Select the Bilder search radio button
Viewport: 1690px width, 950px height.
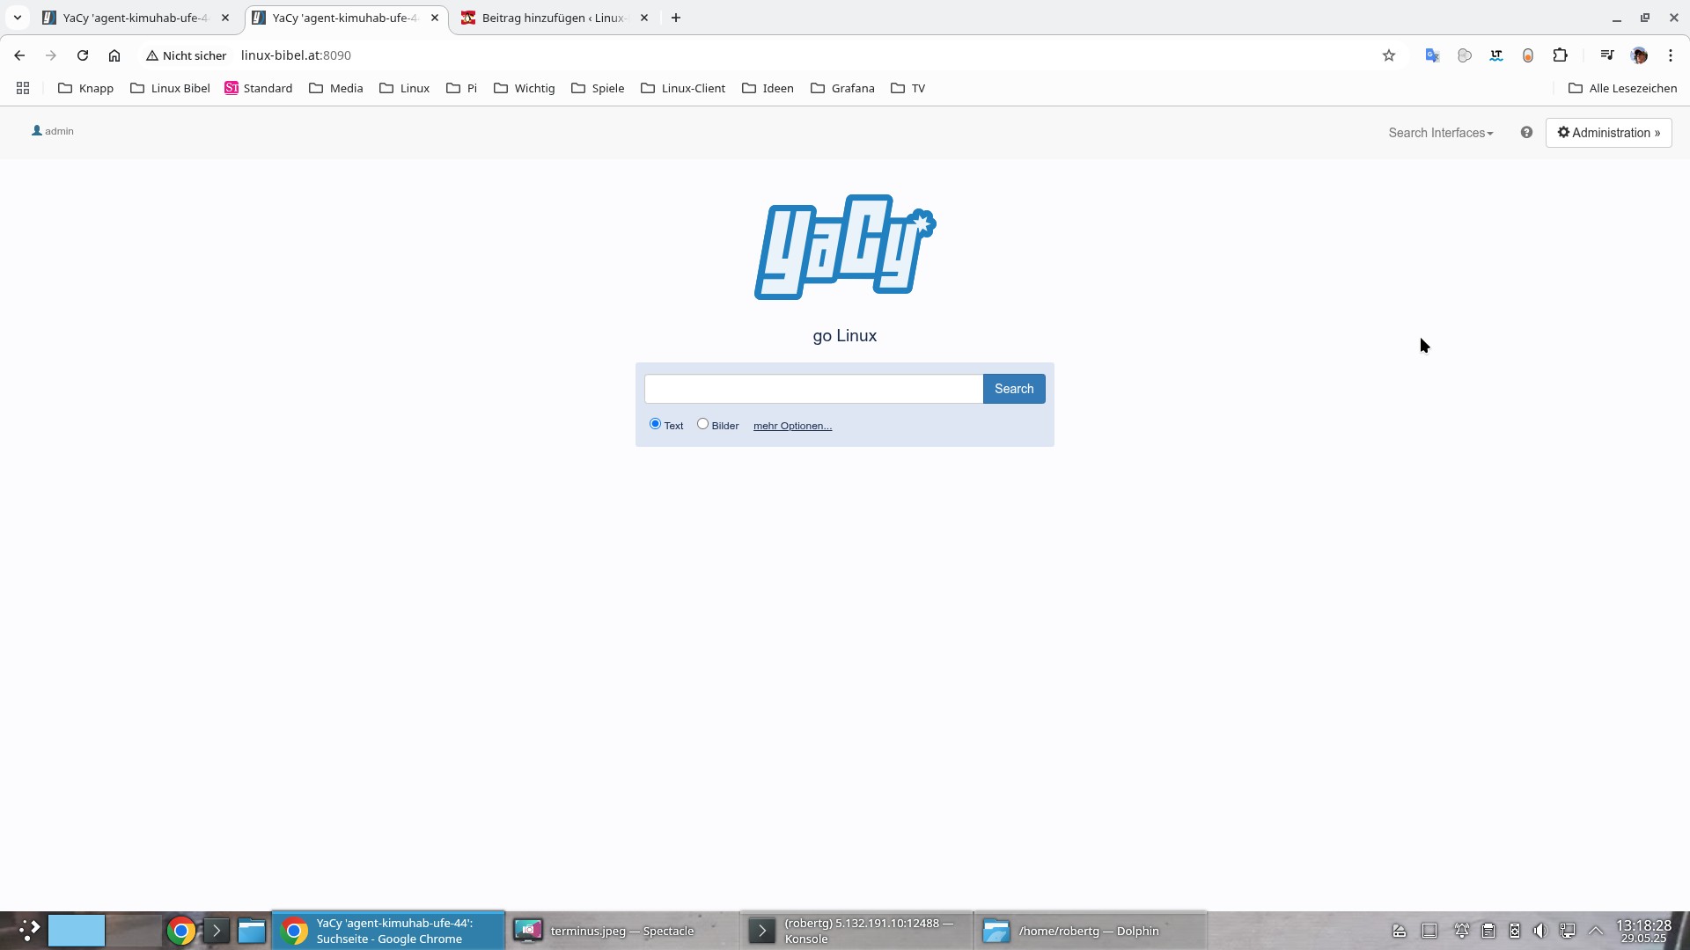coord(702,424)
